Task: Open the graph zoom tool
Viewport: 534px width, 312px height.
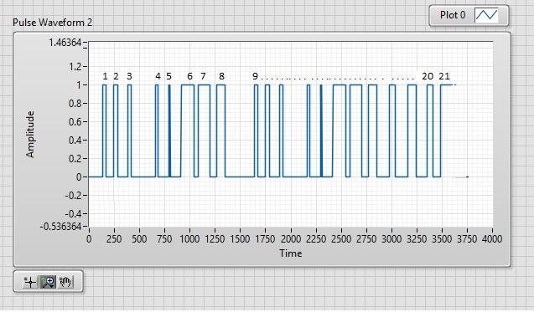Action: point(48,282)
